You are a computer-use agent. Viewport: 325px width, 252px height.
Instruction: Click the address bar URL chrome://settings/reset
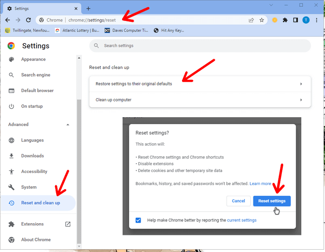click(x=92, y=20)
